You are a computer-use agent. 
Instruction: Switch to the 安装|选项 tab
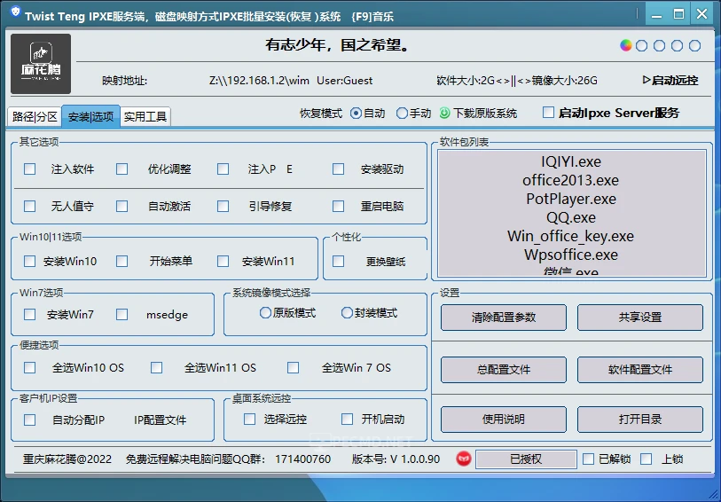[x=90, y=116]
